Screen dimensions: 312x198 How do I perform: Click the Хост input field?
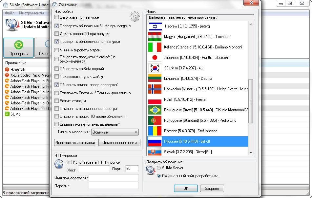[94, 169]
